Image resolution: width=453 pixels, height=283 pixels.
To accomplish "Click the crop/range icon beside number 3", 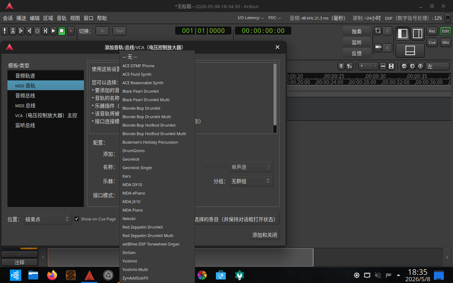I will [x=378, y=31].
